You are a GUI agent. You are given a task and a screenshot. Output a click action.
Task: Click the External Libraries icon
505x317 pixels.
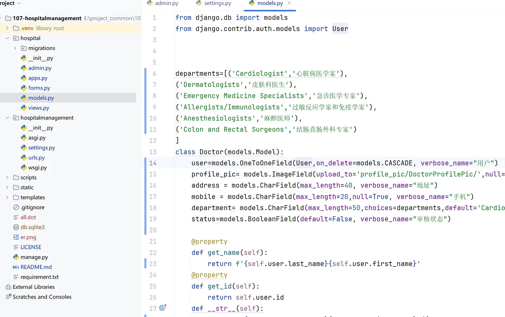pos(8,287)
